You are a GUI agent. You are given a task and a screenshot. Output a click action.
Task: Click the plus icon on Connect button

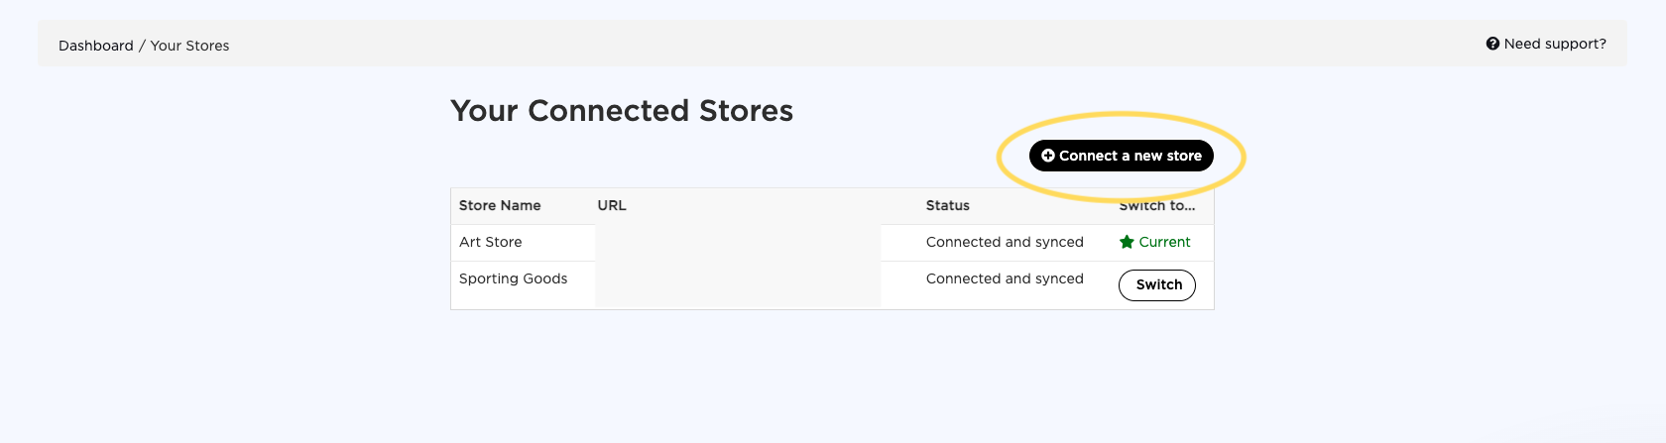(1047, 156)
